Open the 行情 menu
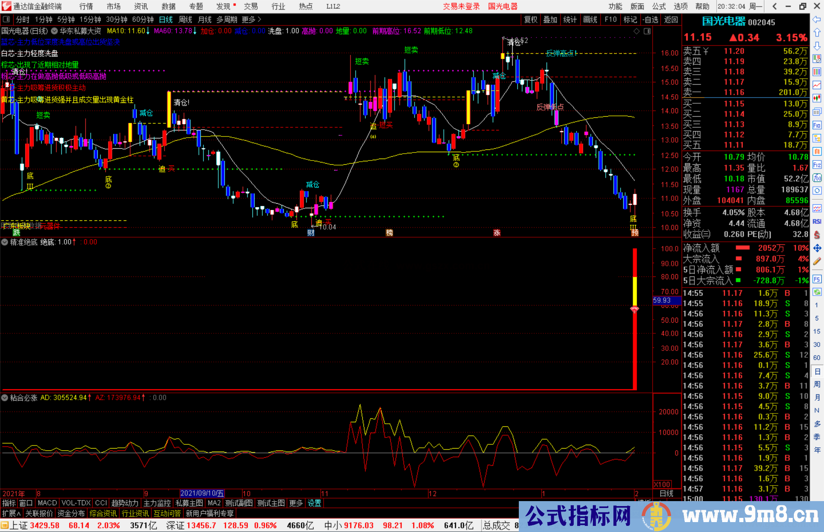Viewport: 824px width, 532px height. 86,6
